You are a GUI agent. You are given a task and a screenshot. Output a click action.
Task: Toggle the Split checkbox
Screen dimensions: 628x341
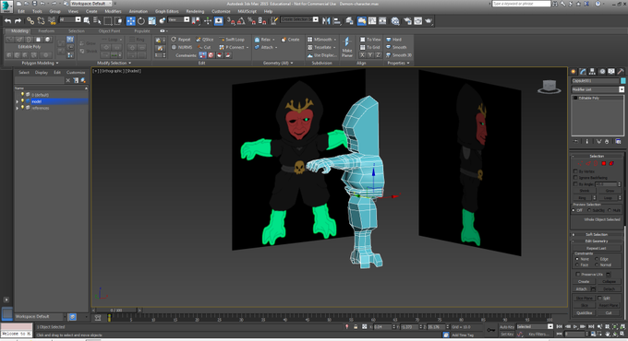(599, 299)
